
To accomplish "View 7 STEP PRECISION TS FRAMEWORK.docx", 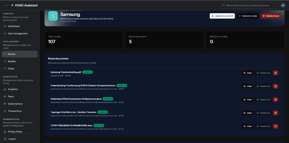I will pyautogui.click(x=248, y=126).
